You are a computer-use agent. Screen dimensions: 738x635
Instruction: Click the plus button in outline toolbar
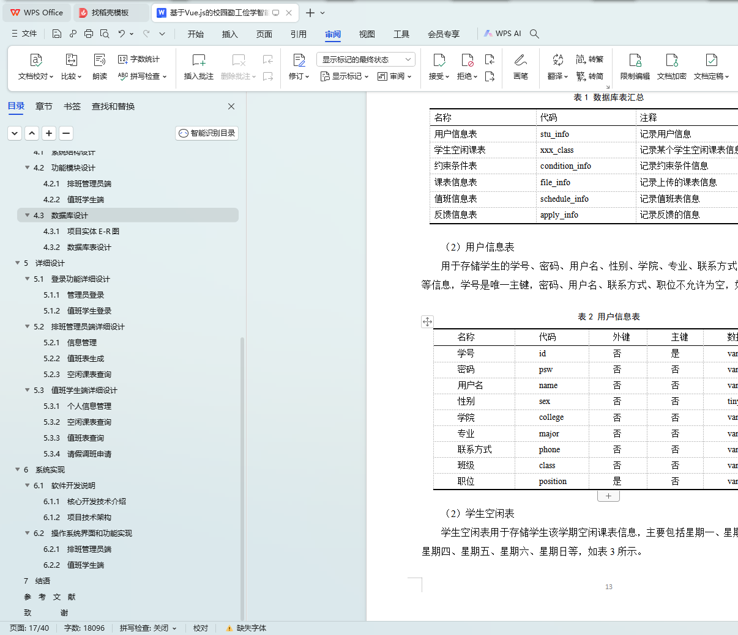coord(49,133)
